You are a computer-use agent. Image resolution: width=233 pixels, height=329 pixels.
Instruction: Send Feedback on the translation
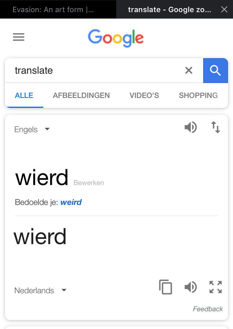tap(208, 309)
